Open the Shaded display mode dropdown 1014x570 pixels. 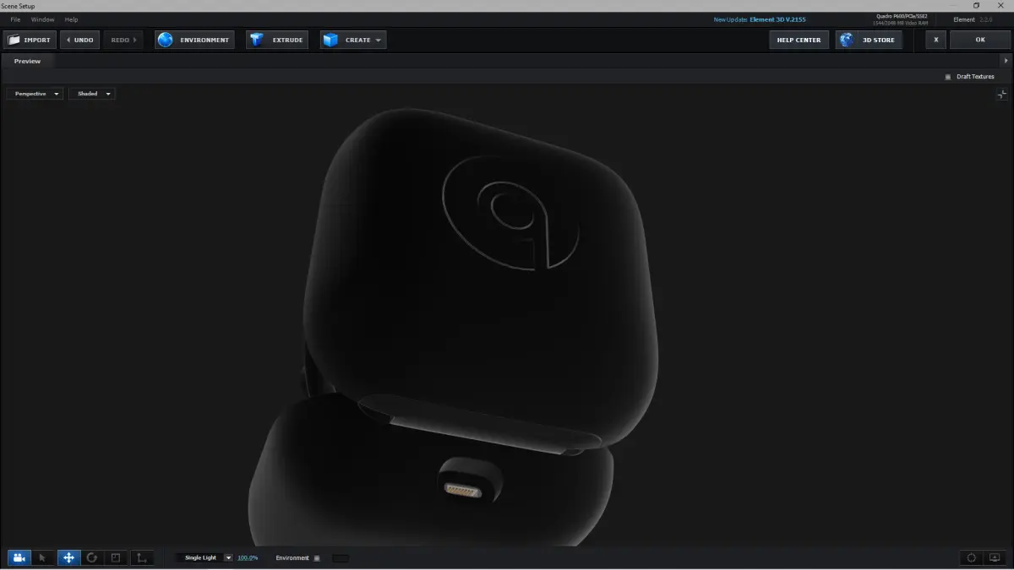(x=91, y=94)
